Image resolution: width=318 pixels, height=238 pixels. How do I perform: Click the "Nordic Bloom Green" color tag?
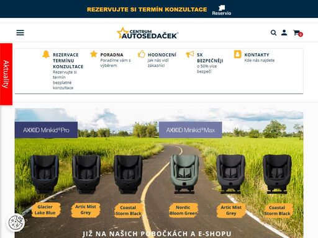(x=183, y=210)
